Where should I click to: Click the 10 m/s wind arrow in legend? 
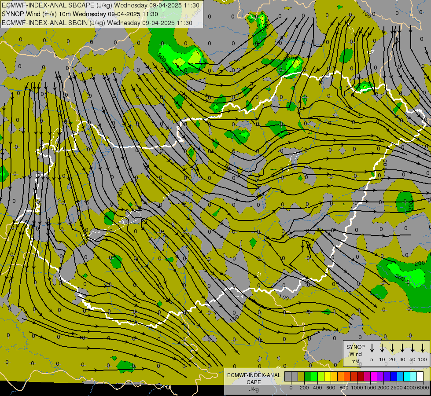point(382,348)
